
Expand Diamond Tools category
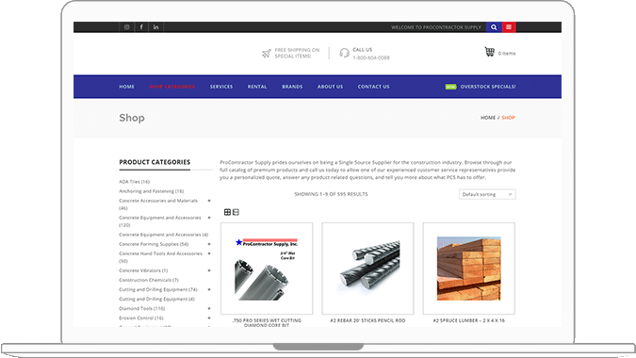[x=209, y=308]
